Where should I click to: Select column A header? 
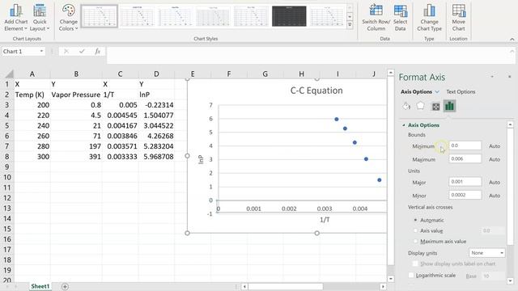point(32,74)
